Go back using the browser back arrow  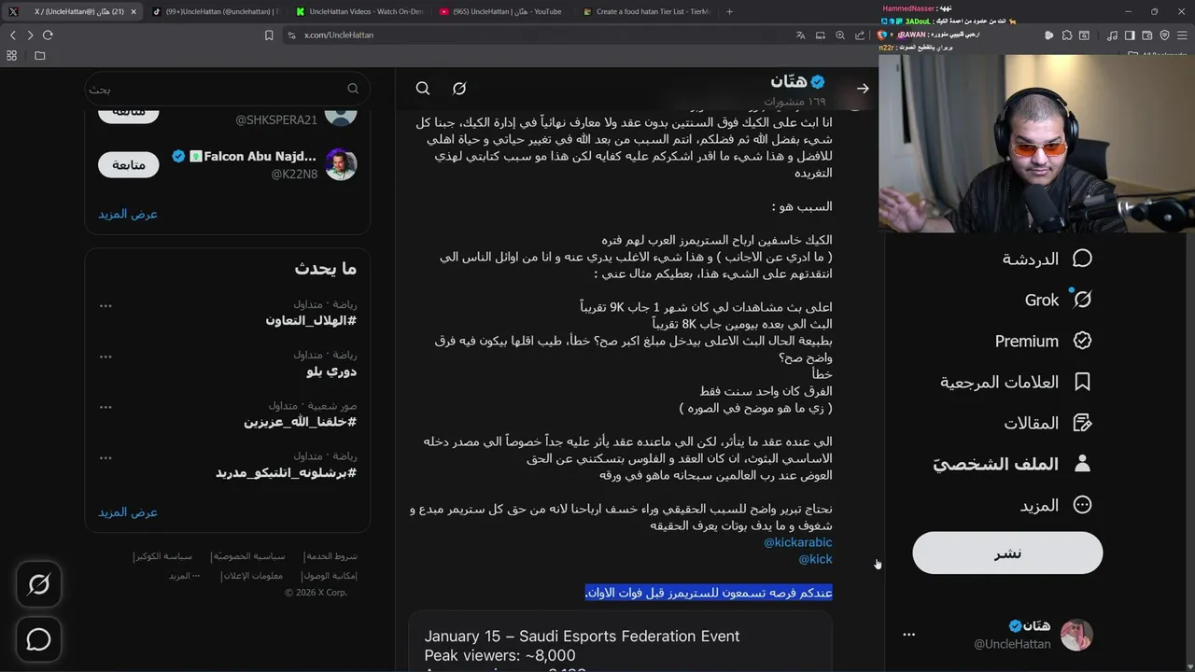13,35
